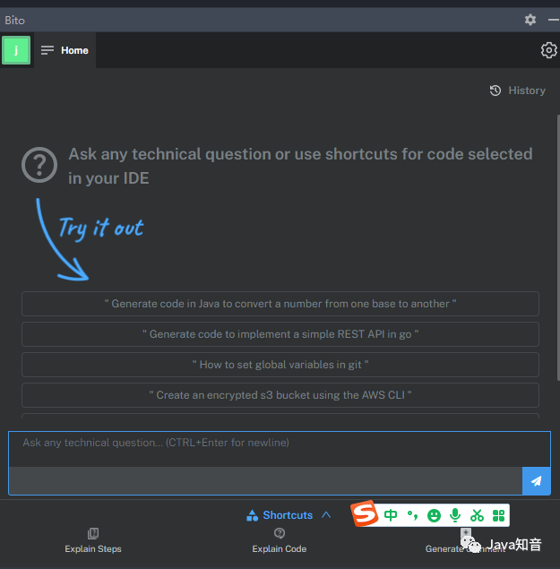Image resolution: width=560 pixels, height=569 pixels.
Task: Open Bito settings gear in toolbar
Action: click(548, 50)
